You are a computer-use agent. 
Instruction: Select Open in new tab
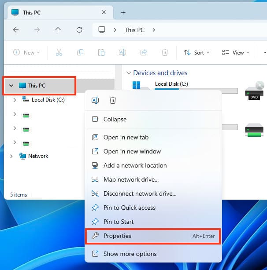[153, 137]
